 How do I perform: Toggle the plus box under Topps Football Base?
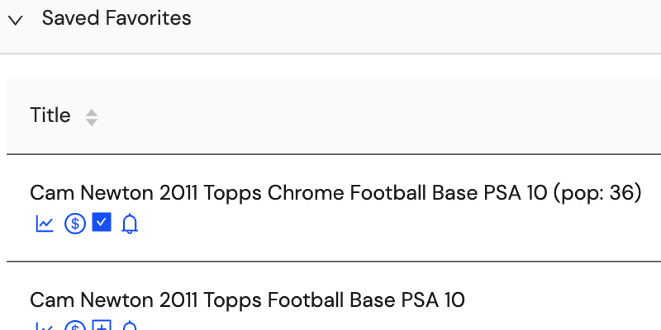(x=102, y=325)
